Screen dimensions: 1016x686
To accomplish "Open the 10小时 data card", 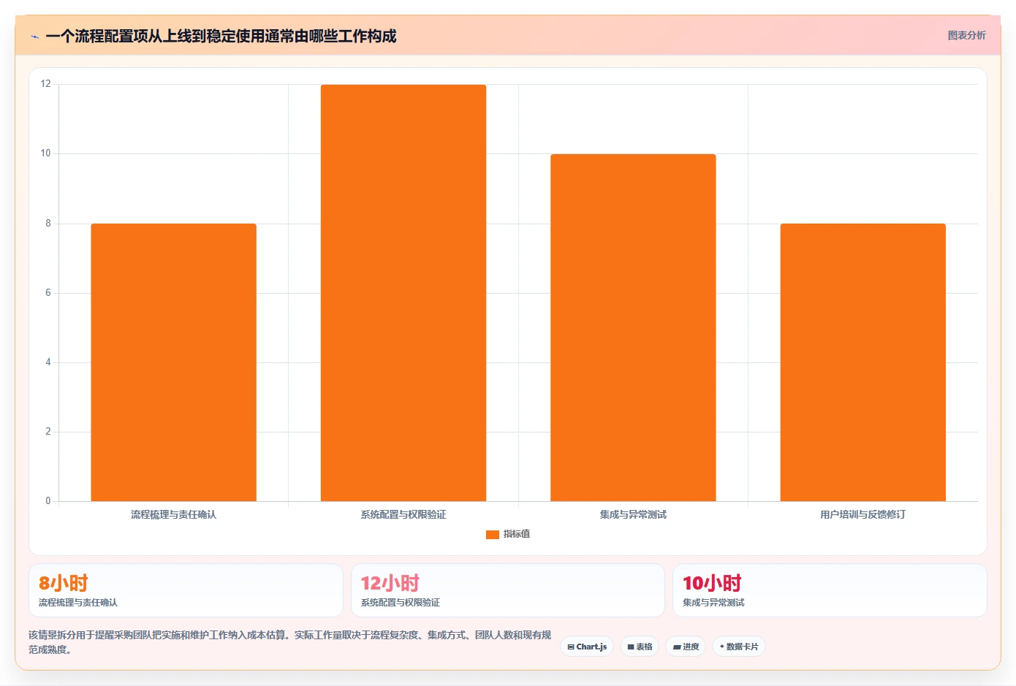I will [830, 590].
